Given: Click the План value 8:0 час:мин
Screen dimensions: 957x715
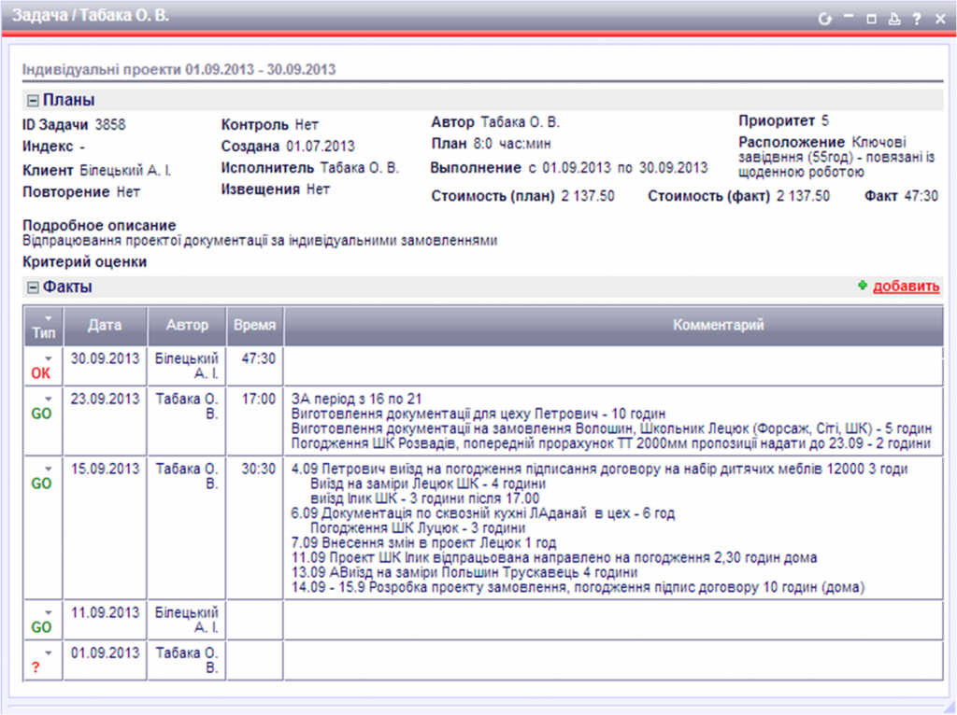Looking at the screenshot, I should [512, 144].
